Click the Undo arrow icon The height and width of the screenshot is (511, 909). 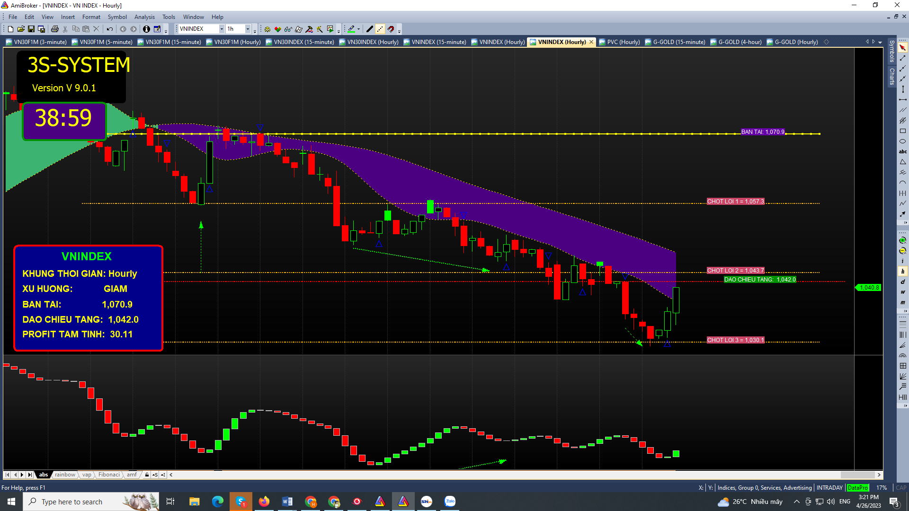(110, 29)
